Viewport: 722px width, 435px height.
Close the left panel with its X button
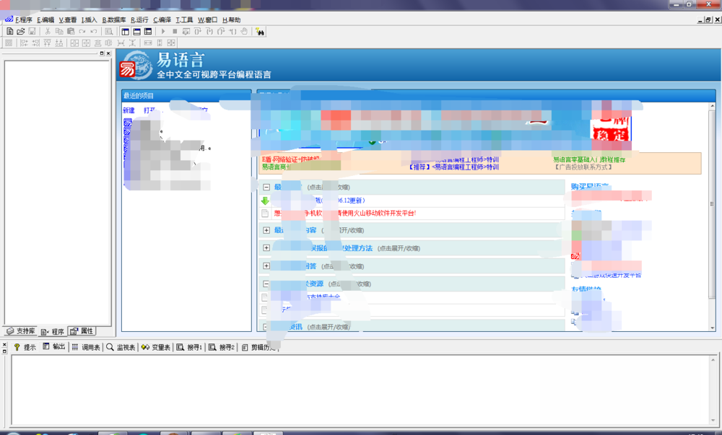[108, 53]
